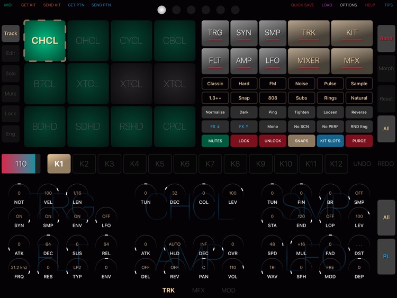Click the green MUTES button
Screen dimensions: 397x298
[x=215, y=141]
